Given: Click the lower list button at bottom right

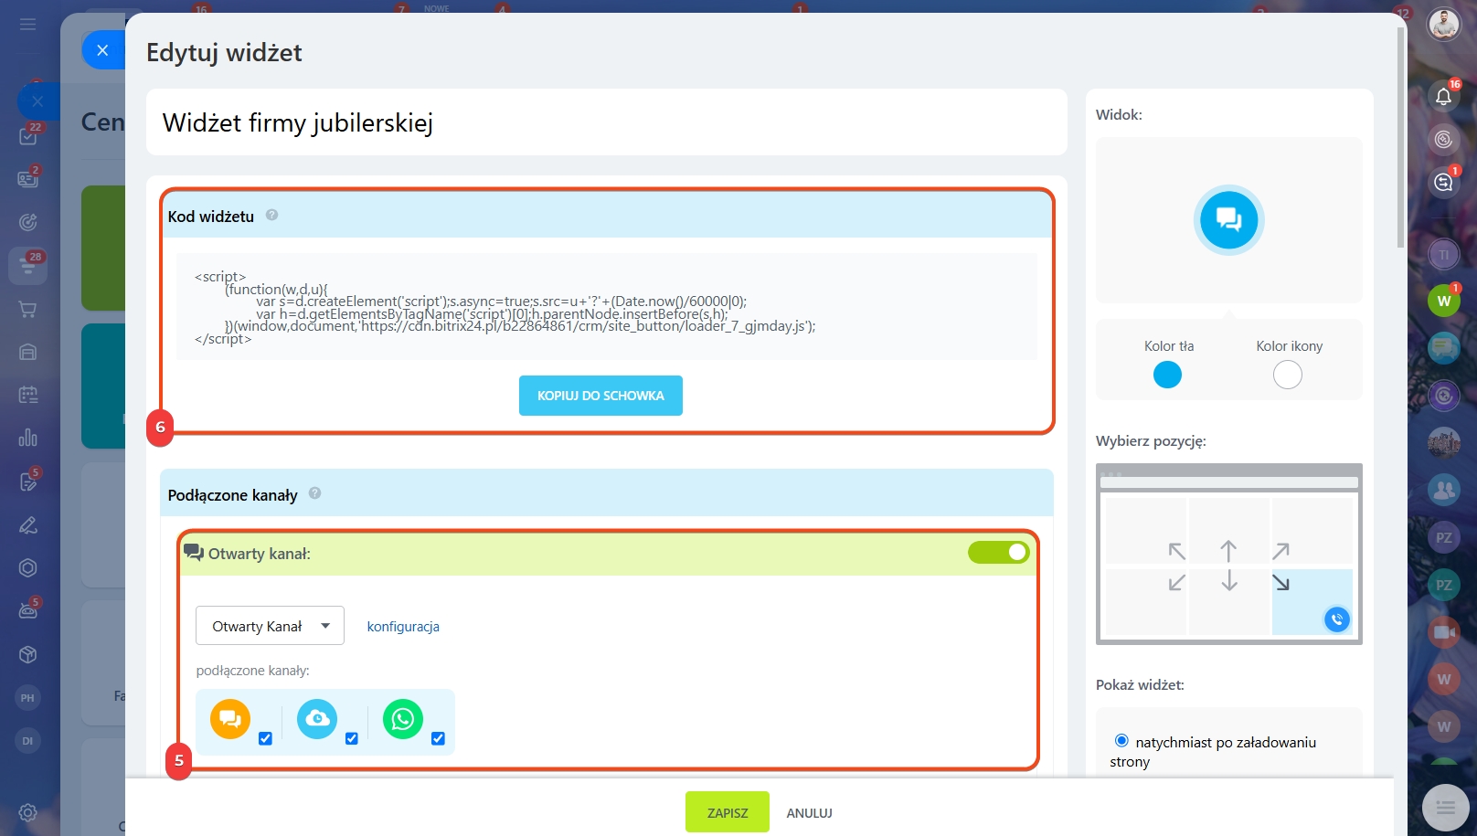Looking at the screenshot, I should [x=1446, y=808].
